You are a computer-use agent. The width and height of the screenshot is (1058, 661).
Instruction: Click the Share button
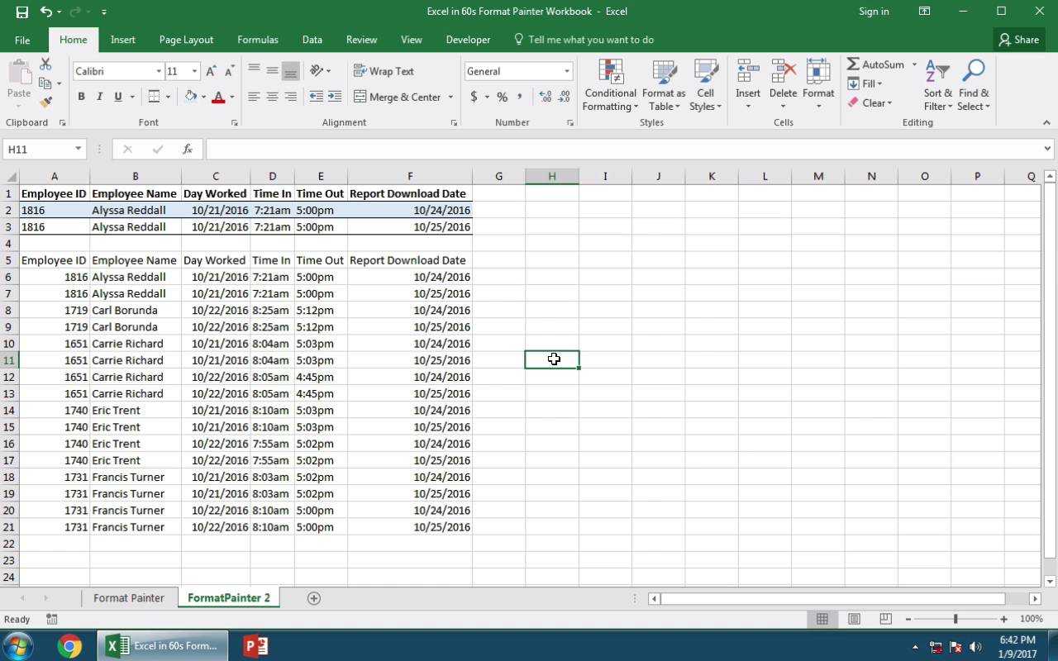pyautogui.click(x=1017, y=40)
